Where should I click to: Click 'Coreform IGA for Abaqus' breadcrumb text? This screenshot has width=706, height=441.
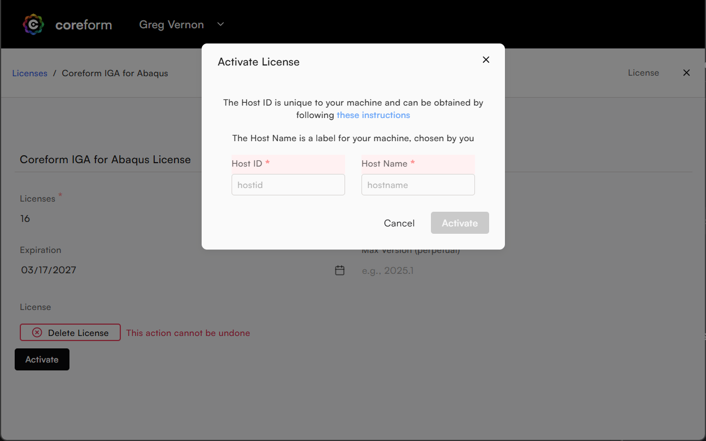115,73
